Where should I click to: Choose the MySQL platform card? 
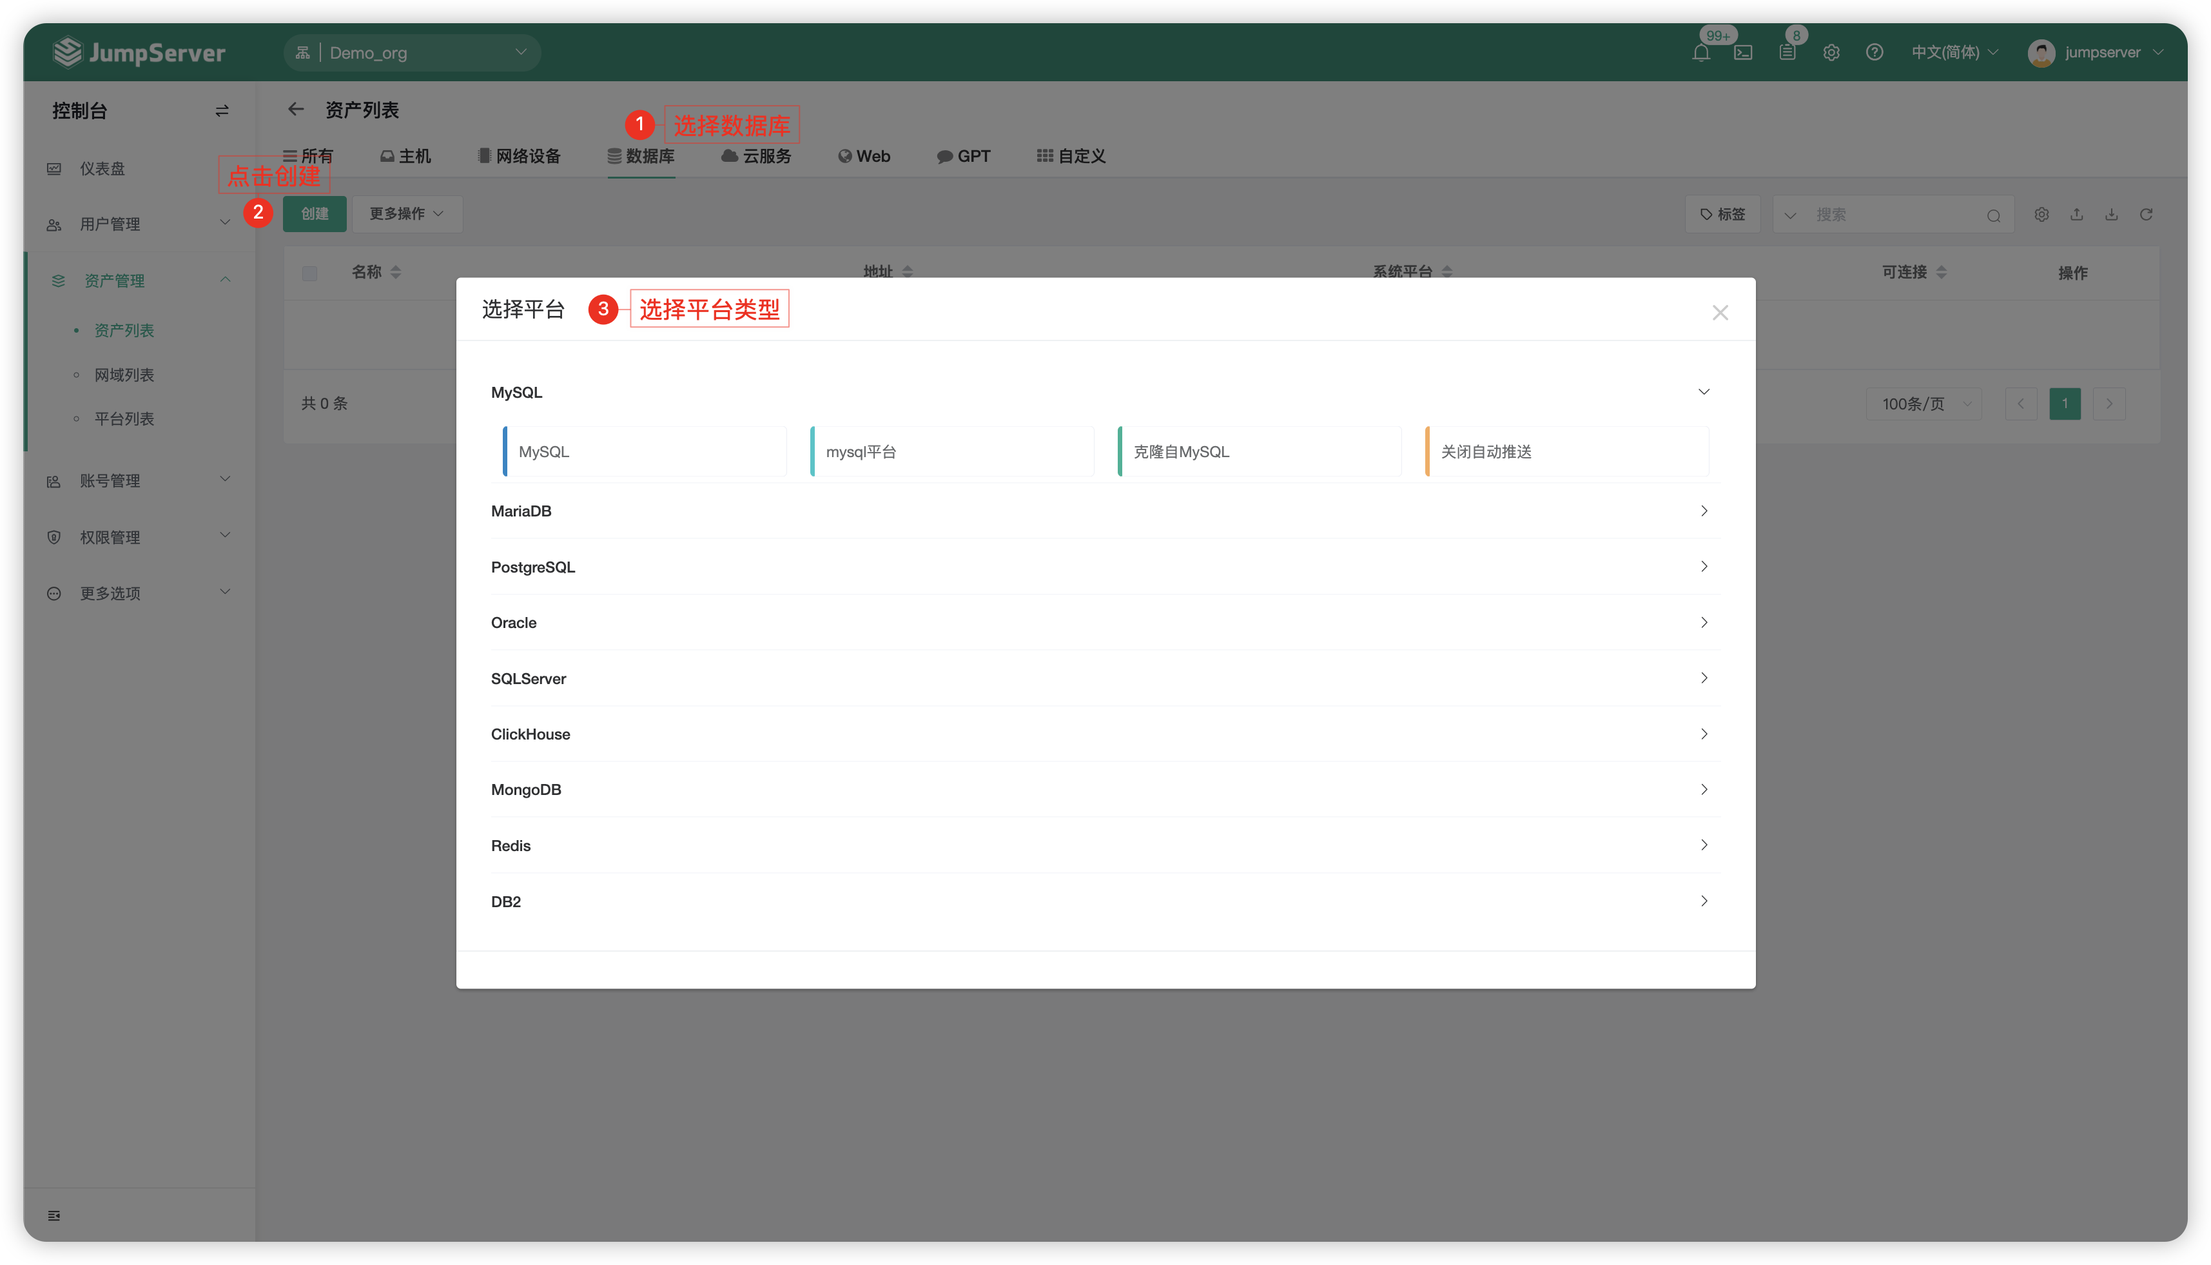[645, 452]
